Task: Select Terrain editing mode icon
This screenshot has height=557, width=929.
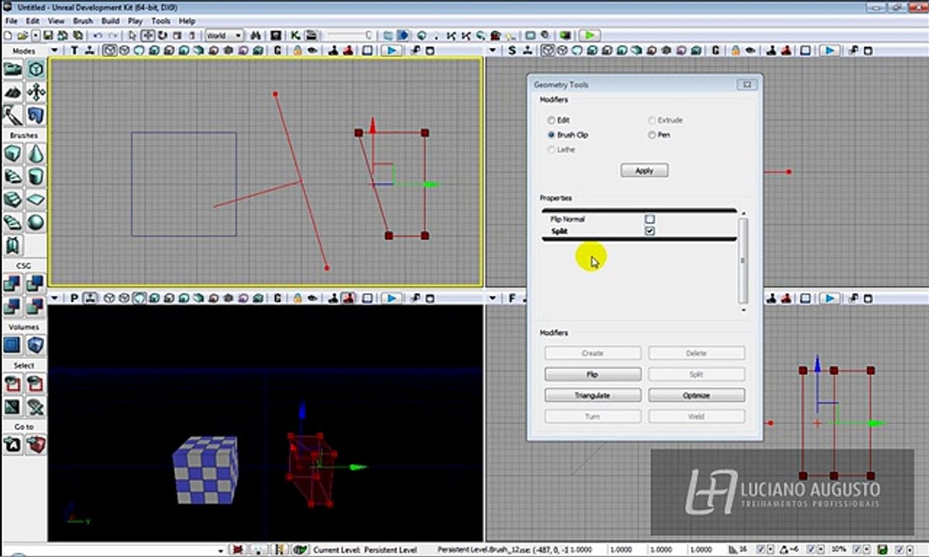Action: pyautogui.click(x=13, y=92)
